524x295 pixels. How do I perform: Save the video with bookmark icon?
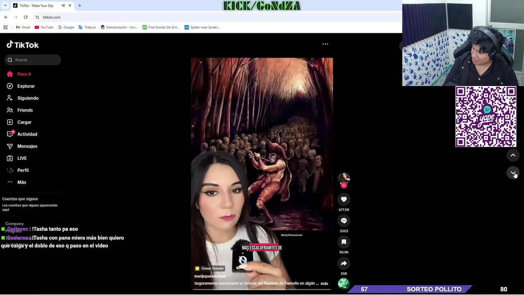pyautogui.click(x=344, y=242)
